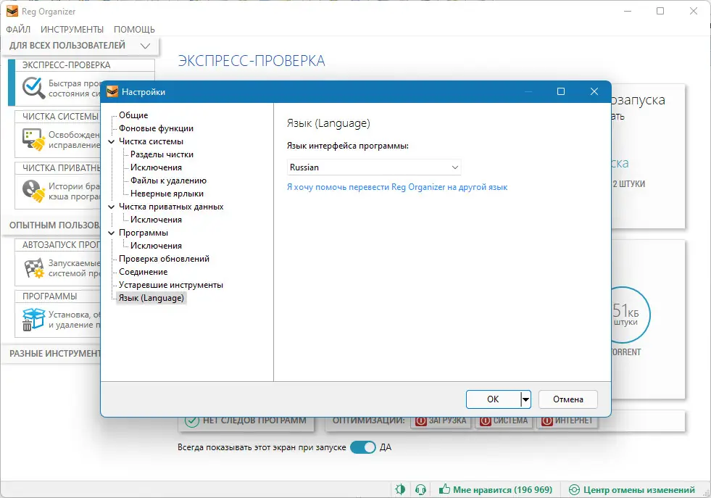Image resolution: width=711 pixels, height=498 pixels.
Task: Click the Reg Organizer app icon in title bar
Action: coord(12,12)
